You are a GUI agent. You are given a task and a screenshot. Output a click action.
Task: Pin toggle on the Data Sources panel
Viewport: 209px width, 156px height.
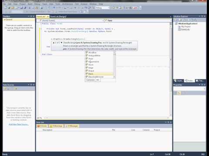(31, 84)
